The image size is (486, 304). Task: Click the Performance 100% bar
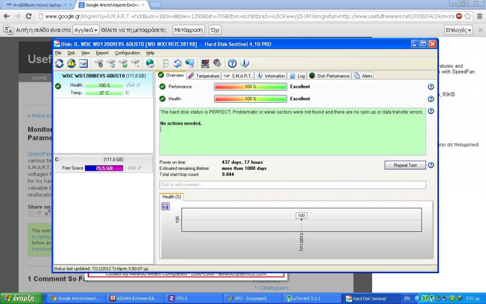250,87
